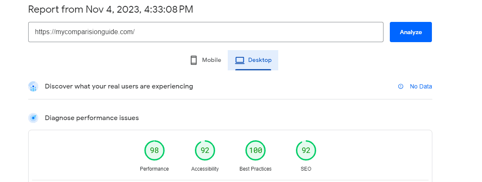
Task: Click the mobile phone icon
Action: (x=194, y=60)
